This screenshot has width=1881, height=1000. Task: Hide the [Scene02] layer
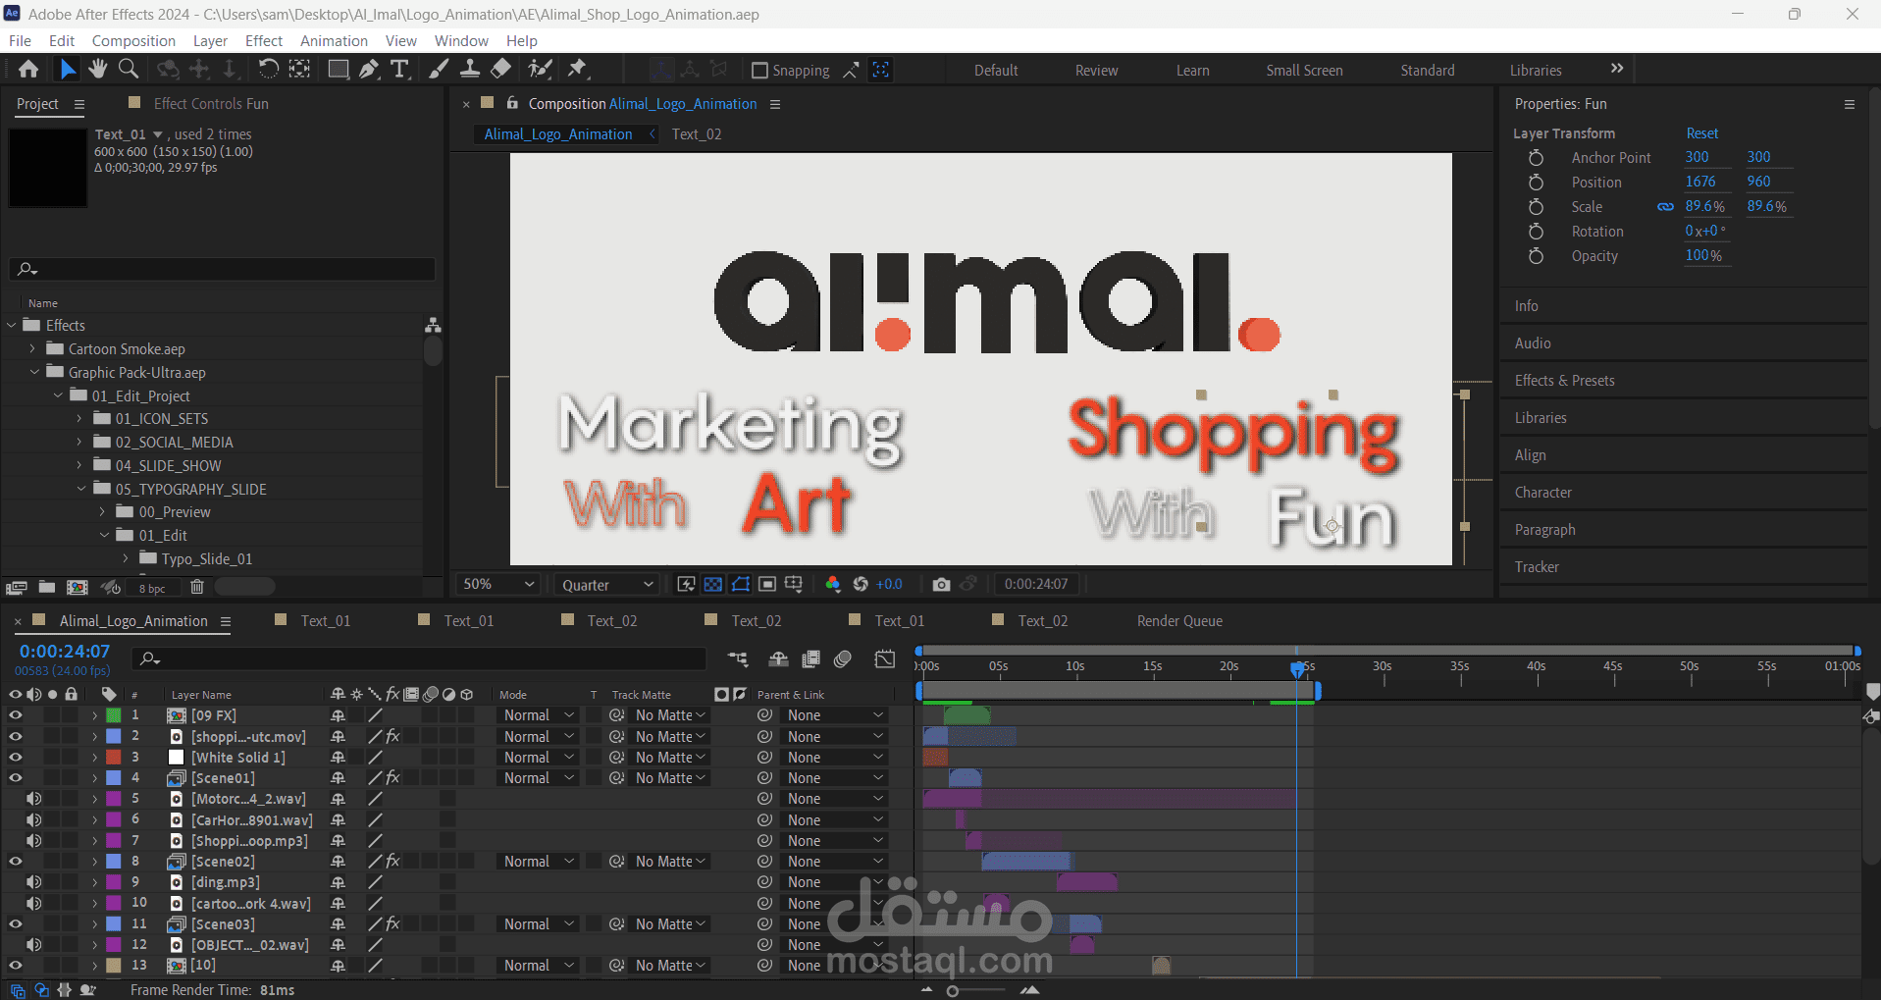(x=16, y=862)
